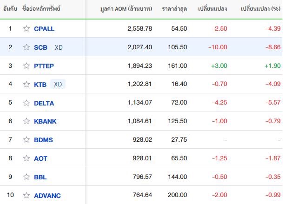Mark KTB with the star icon
Viewport: 292px width, 204px height.
27,84
